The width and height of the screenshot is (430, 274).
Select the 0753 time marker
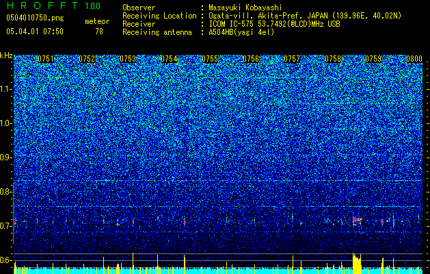coord(128,59)
